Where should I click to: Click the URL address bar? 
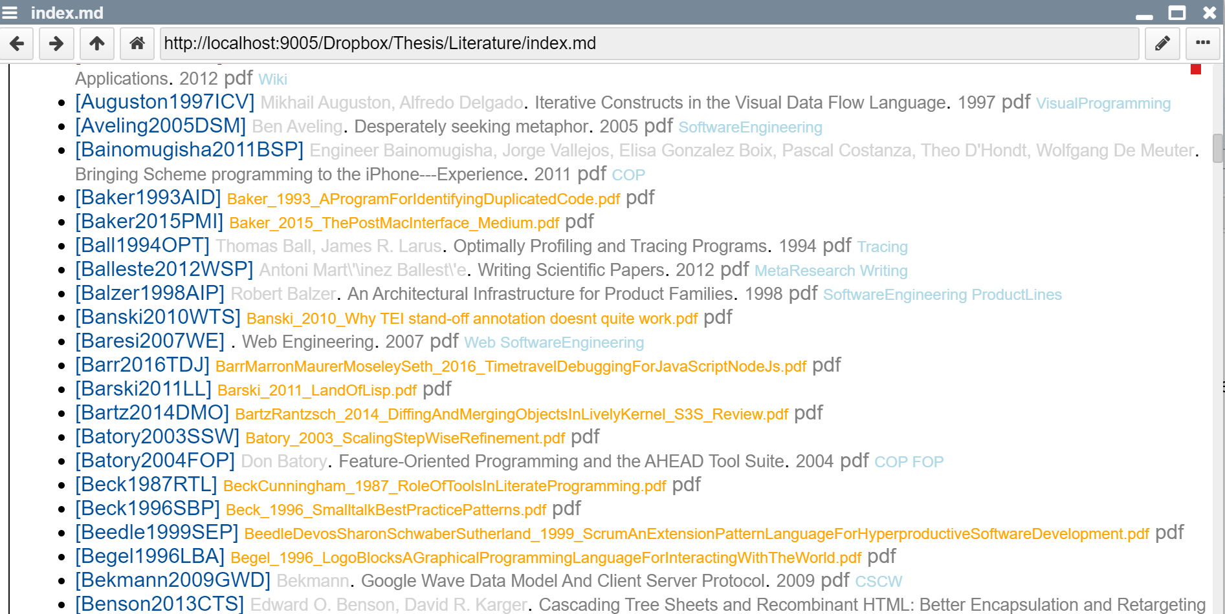(x=647, y=43)
